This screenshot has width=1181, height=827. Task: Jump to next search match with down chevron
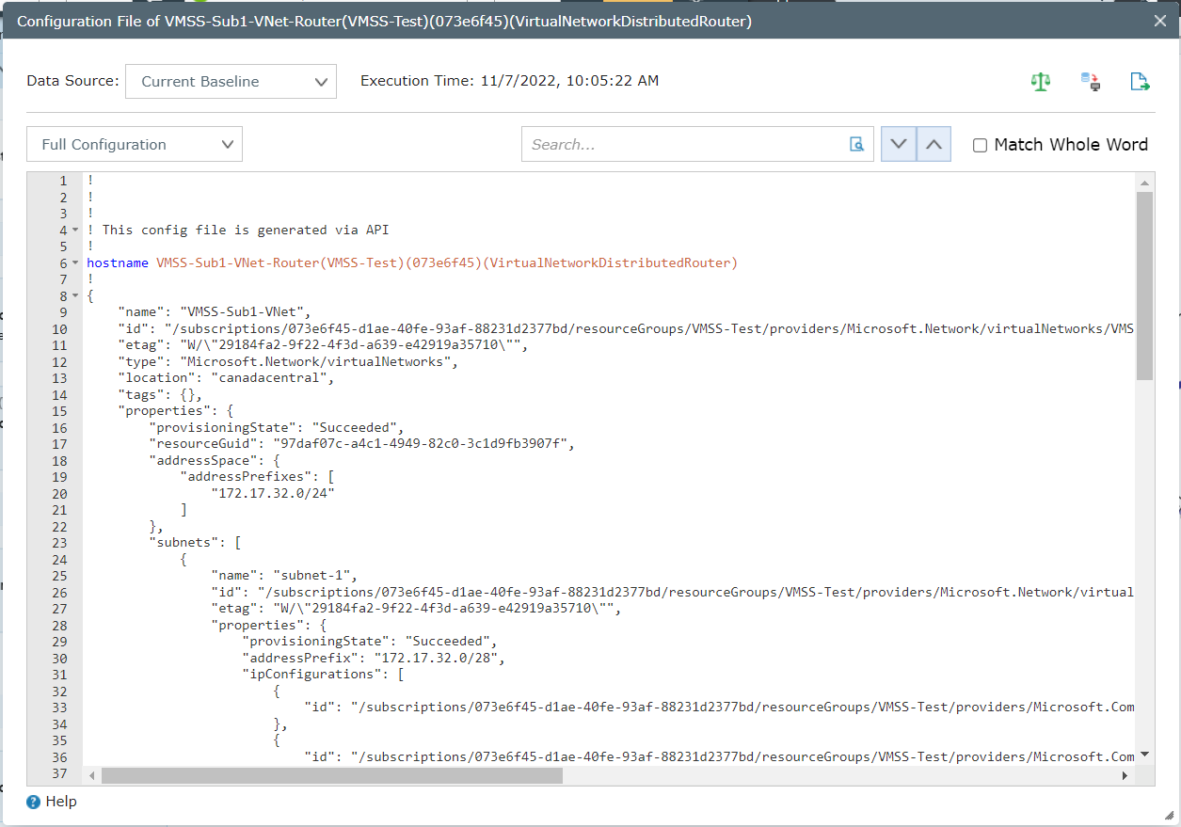[898, 143]
